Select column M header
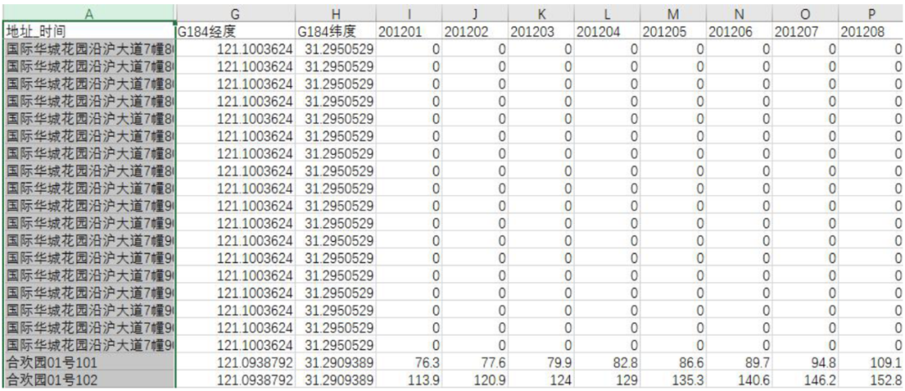The width and height of the screenshot is (905, 391). coord(673,13)
